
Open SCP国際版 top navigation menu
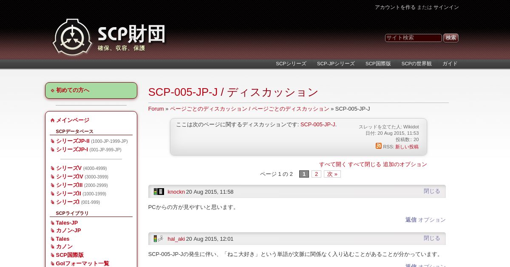[x=378, y=64]
